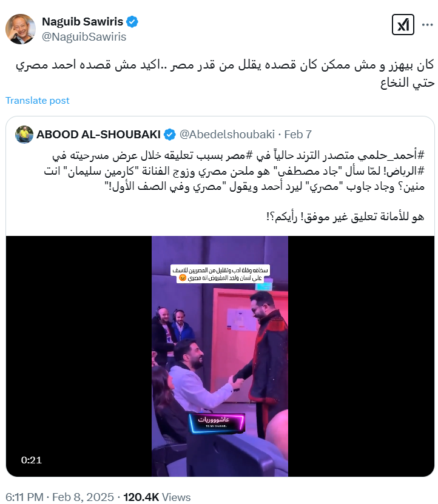Click ABOOD AL-SHOUBAKI small avatar
Screen dimensions: 438x504
point(24,135)
